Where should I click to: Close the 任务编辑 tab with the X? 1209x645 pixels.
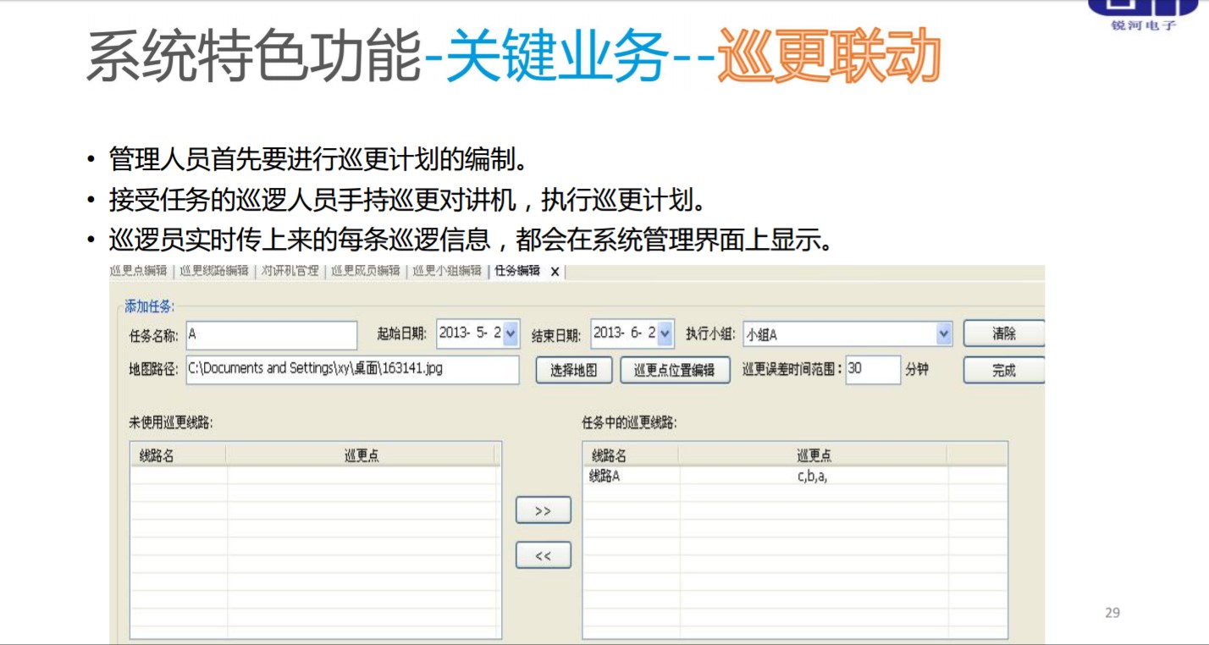(x=555, y=272)
